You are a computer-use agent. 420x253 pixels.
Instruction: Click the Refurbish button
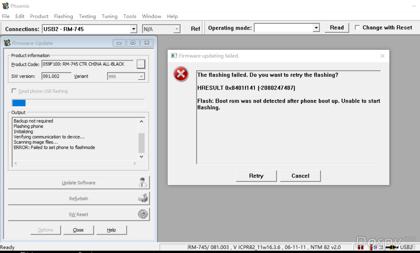[79, 199]
